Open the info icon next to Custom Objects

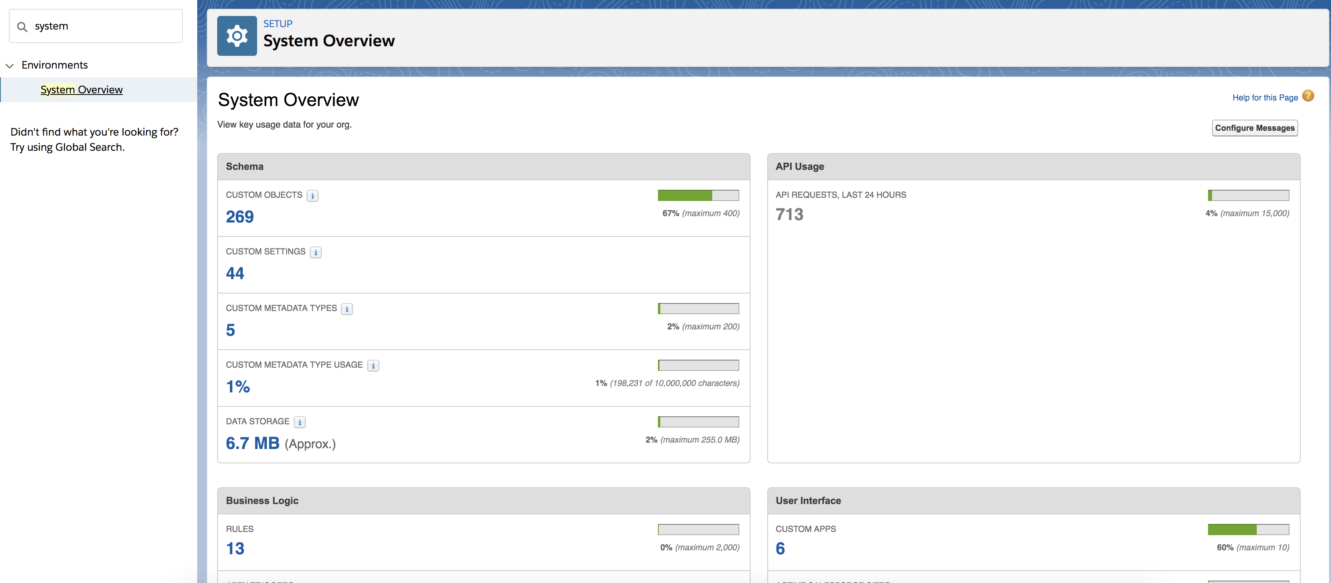tap(313, 195)
